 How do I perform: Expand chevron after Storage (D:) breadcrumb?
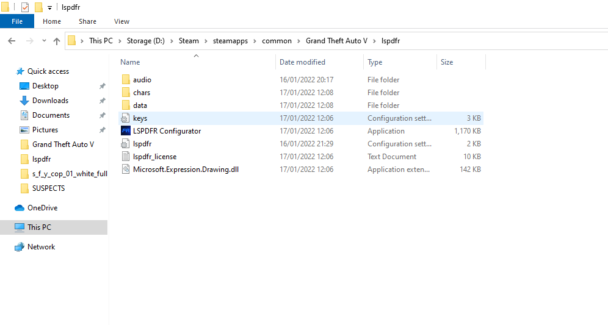[172, 41]
